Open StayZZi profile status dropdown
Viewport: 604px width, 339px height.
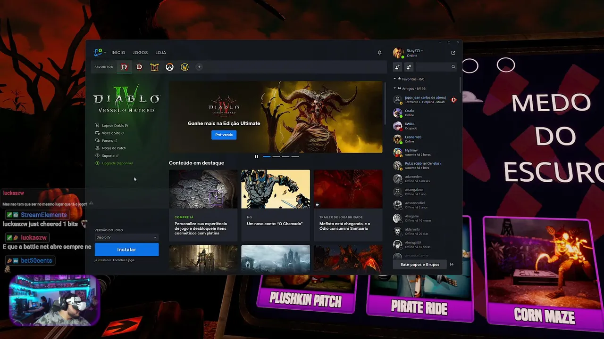point(415,51)
